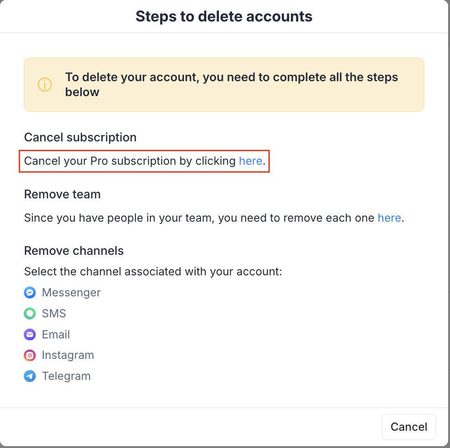450x448 pixels.
Task: Click 'here' to cancel Pro subscription
Action: click(251, 161)
